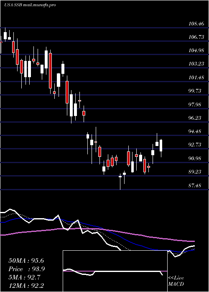Click the 108.46 price label

[x=196, y=23]
